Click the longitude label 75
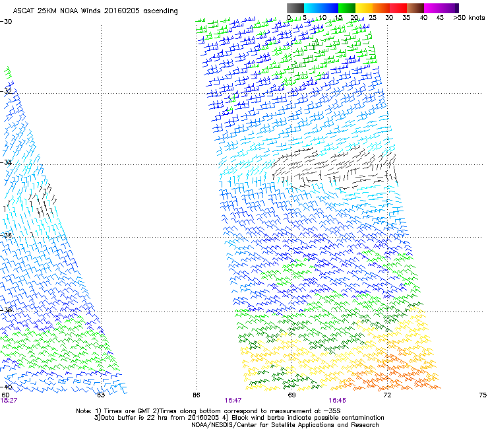Screen dimensions: 488x429 [x=483, y=395]
